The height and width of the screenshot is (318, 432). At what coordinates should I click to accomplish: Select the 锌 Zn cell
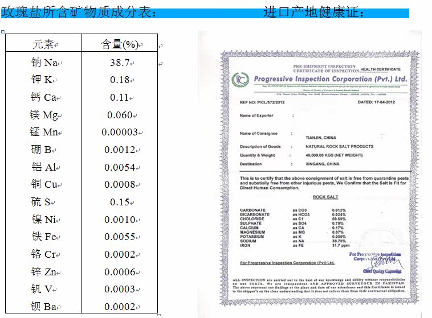coord(44,272)
